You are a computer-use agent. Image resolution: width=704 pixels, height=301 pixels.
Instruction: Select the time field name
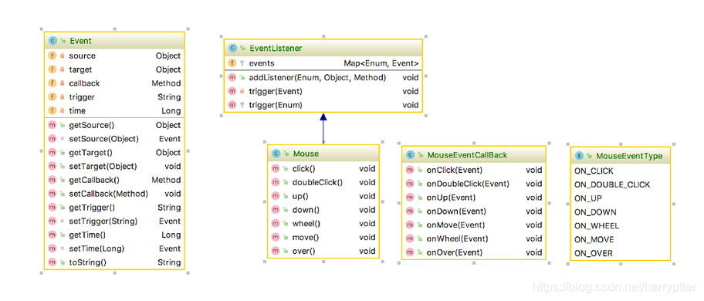(77, 110)
